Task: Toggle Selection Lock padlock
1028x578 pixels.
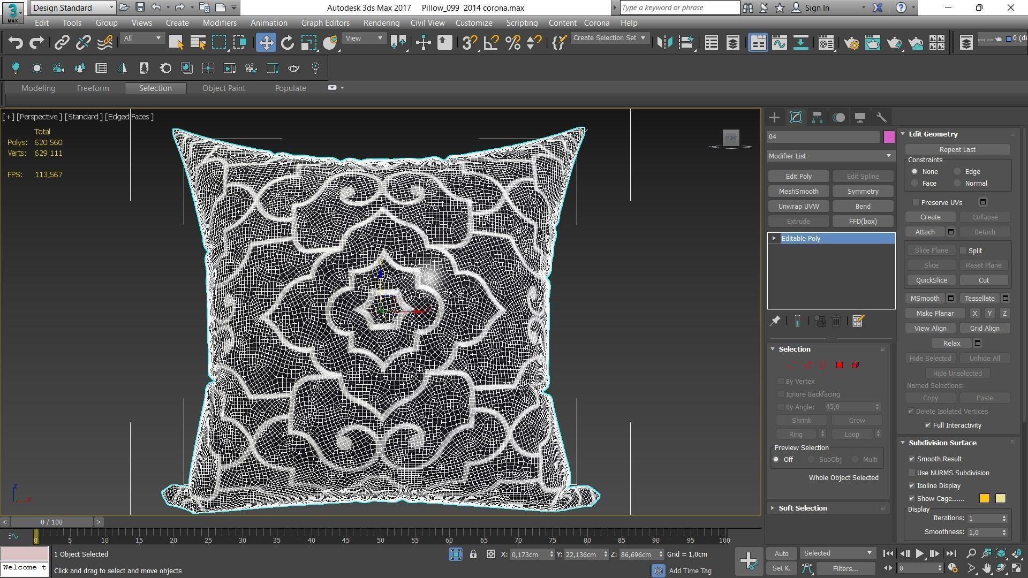Action: 473,554
